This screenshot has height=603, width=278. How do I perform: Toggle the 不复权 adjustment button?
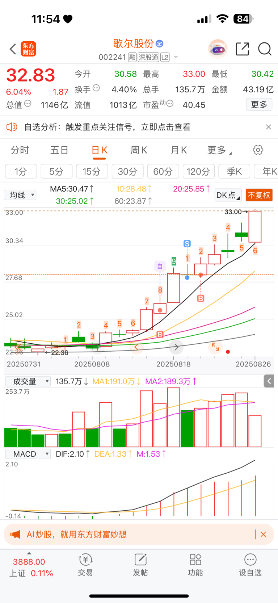[x=259, y=195]
